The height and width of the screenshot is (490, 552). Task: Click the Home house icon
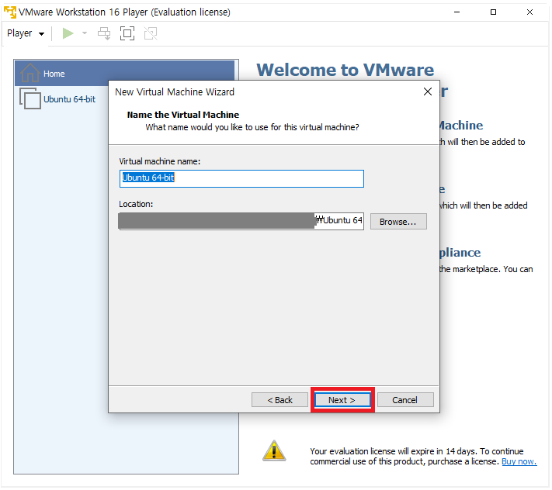[x=30, y=73]
